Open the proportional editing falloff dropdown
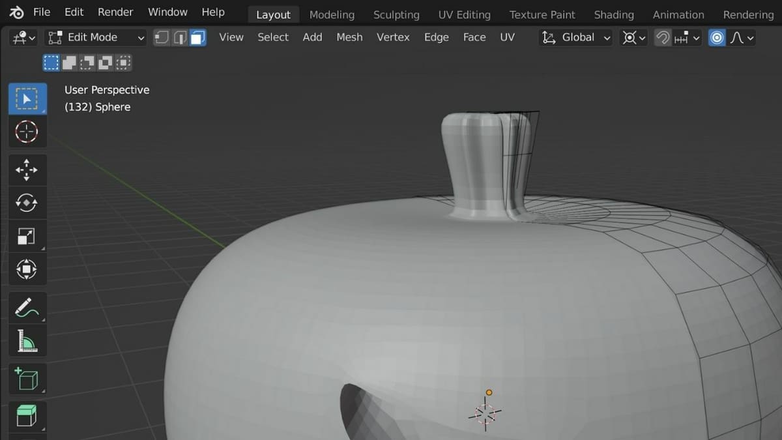The height and width of the screenshot is (440, 782). tap(742, 37)
